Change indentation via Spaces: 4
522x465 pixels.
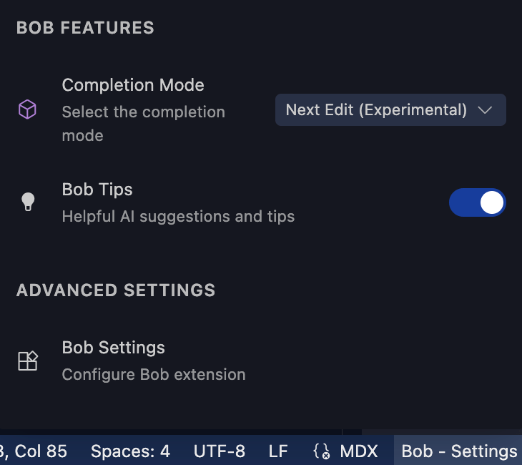(x=130, y=451)
